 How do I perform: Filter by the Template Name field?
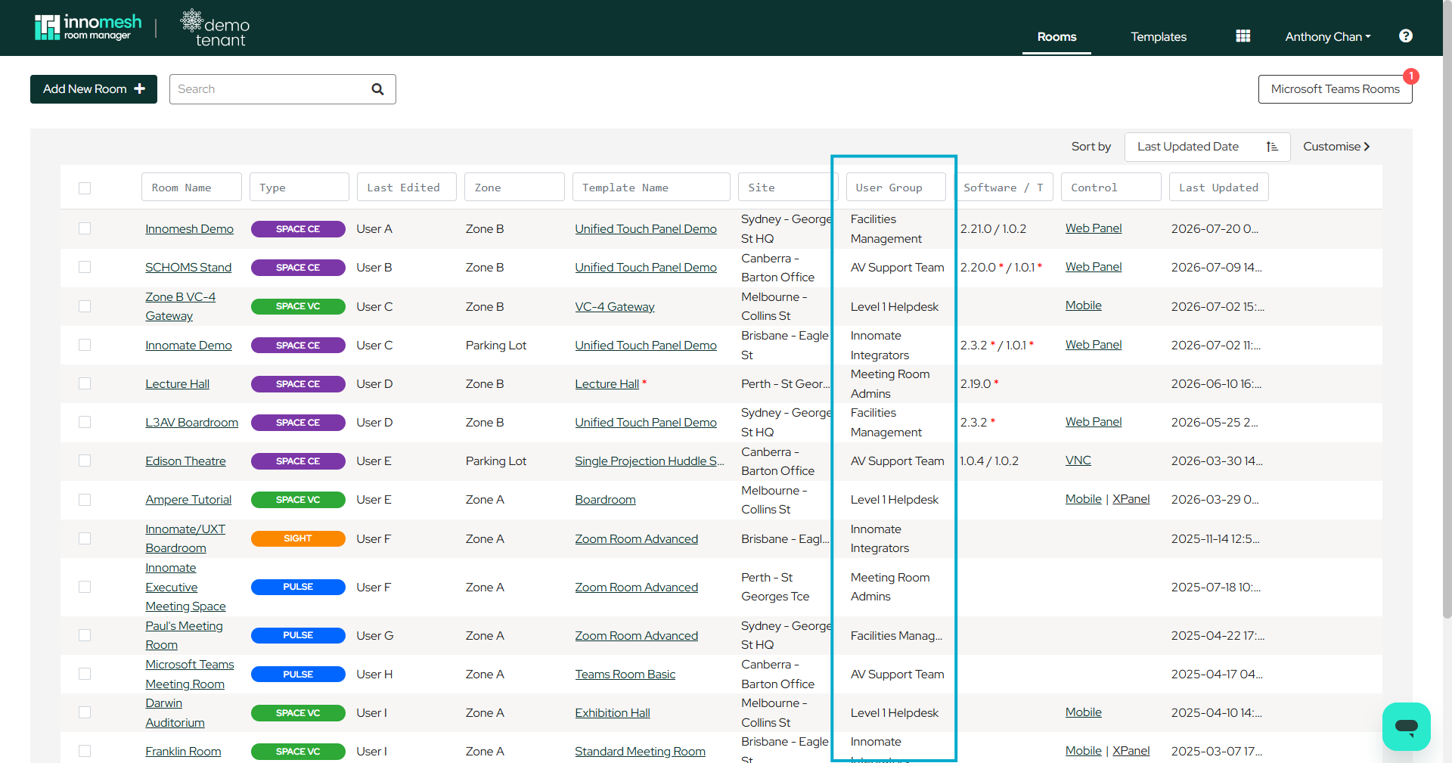[651, 187]
